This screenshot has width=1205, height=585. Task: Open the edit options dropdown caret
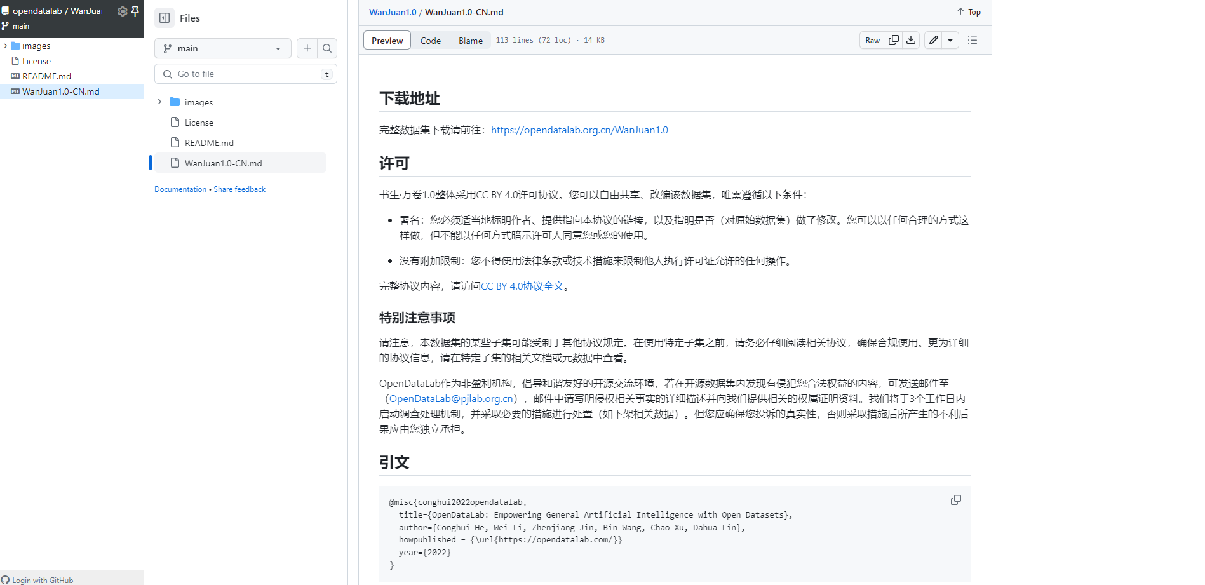coord(950,40)
